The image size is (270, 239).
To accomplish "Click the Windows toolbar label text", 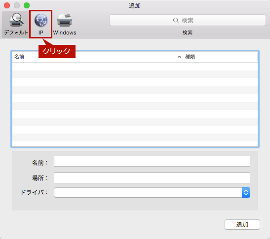I will pos(65,33).
